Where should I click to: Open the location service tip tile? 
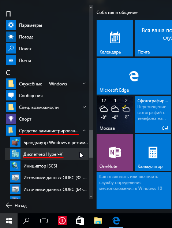(x=134, y=191)
